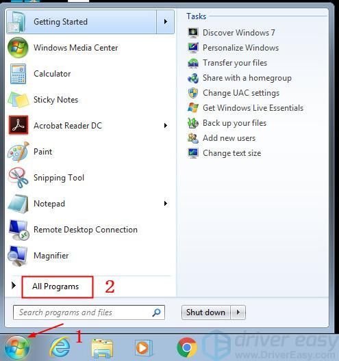The height and width of the screenshot is (361, 339).
Task: Open the Snipping Tool scissors icon
Action: pyautogui.click(x=18, y=178)
